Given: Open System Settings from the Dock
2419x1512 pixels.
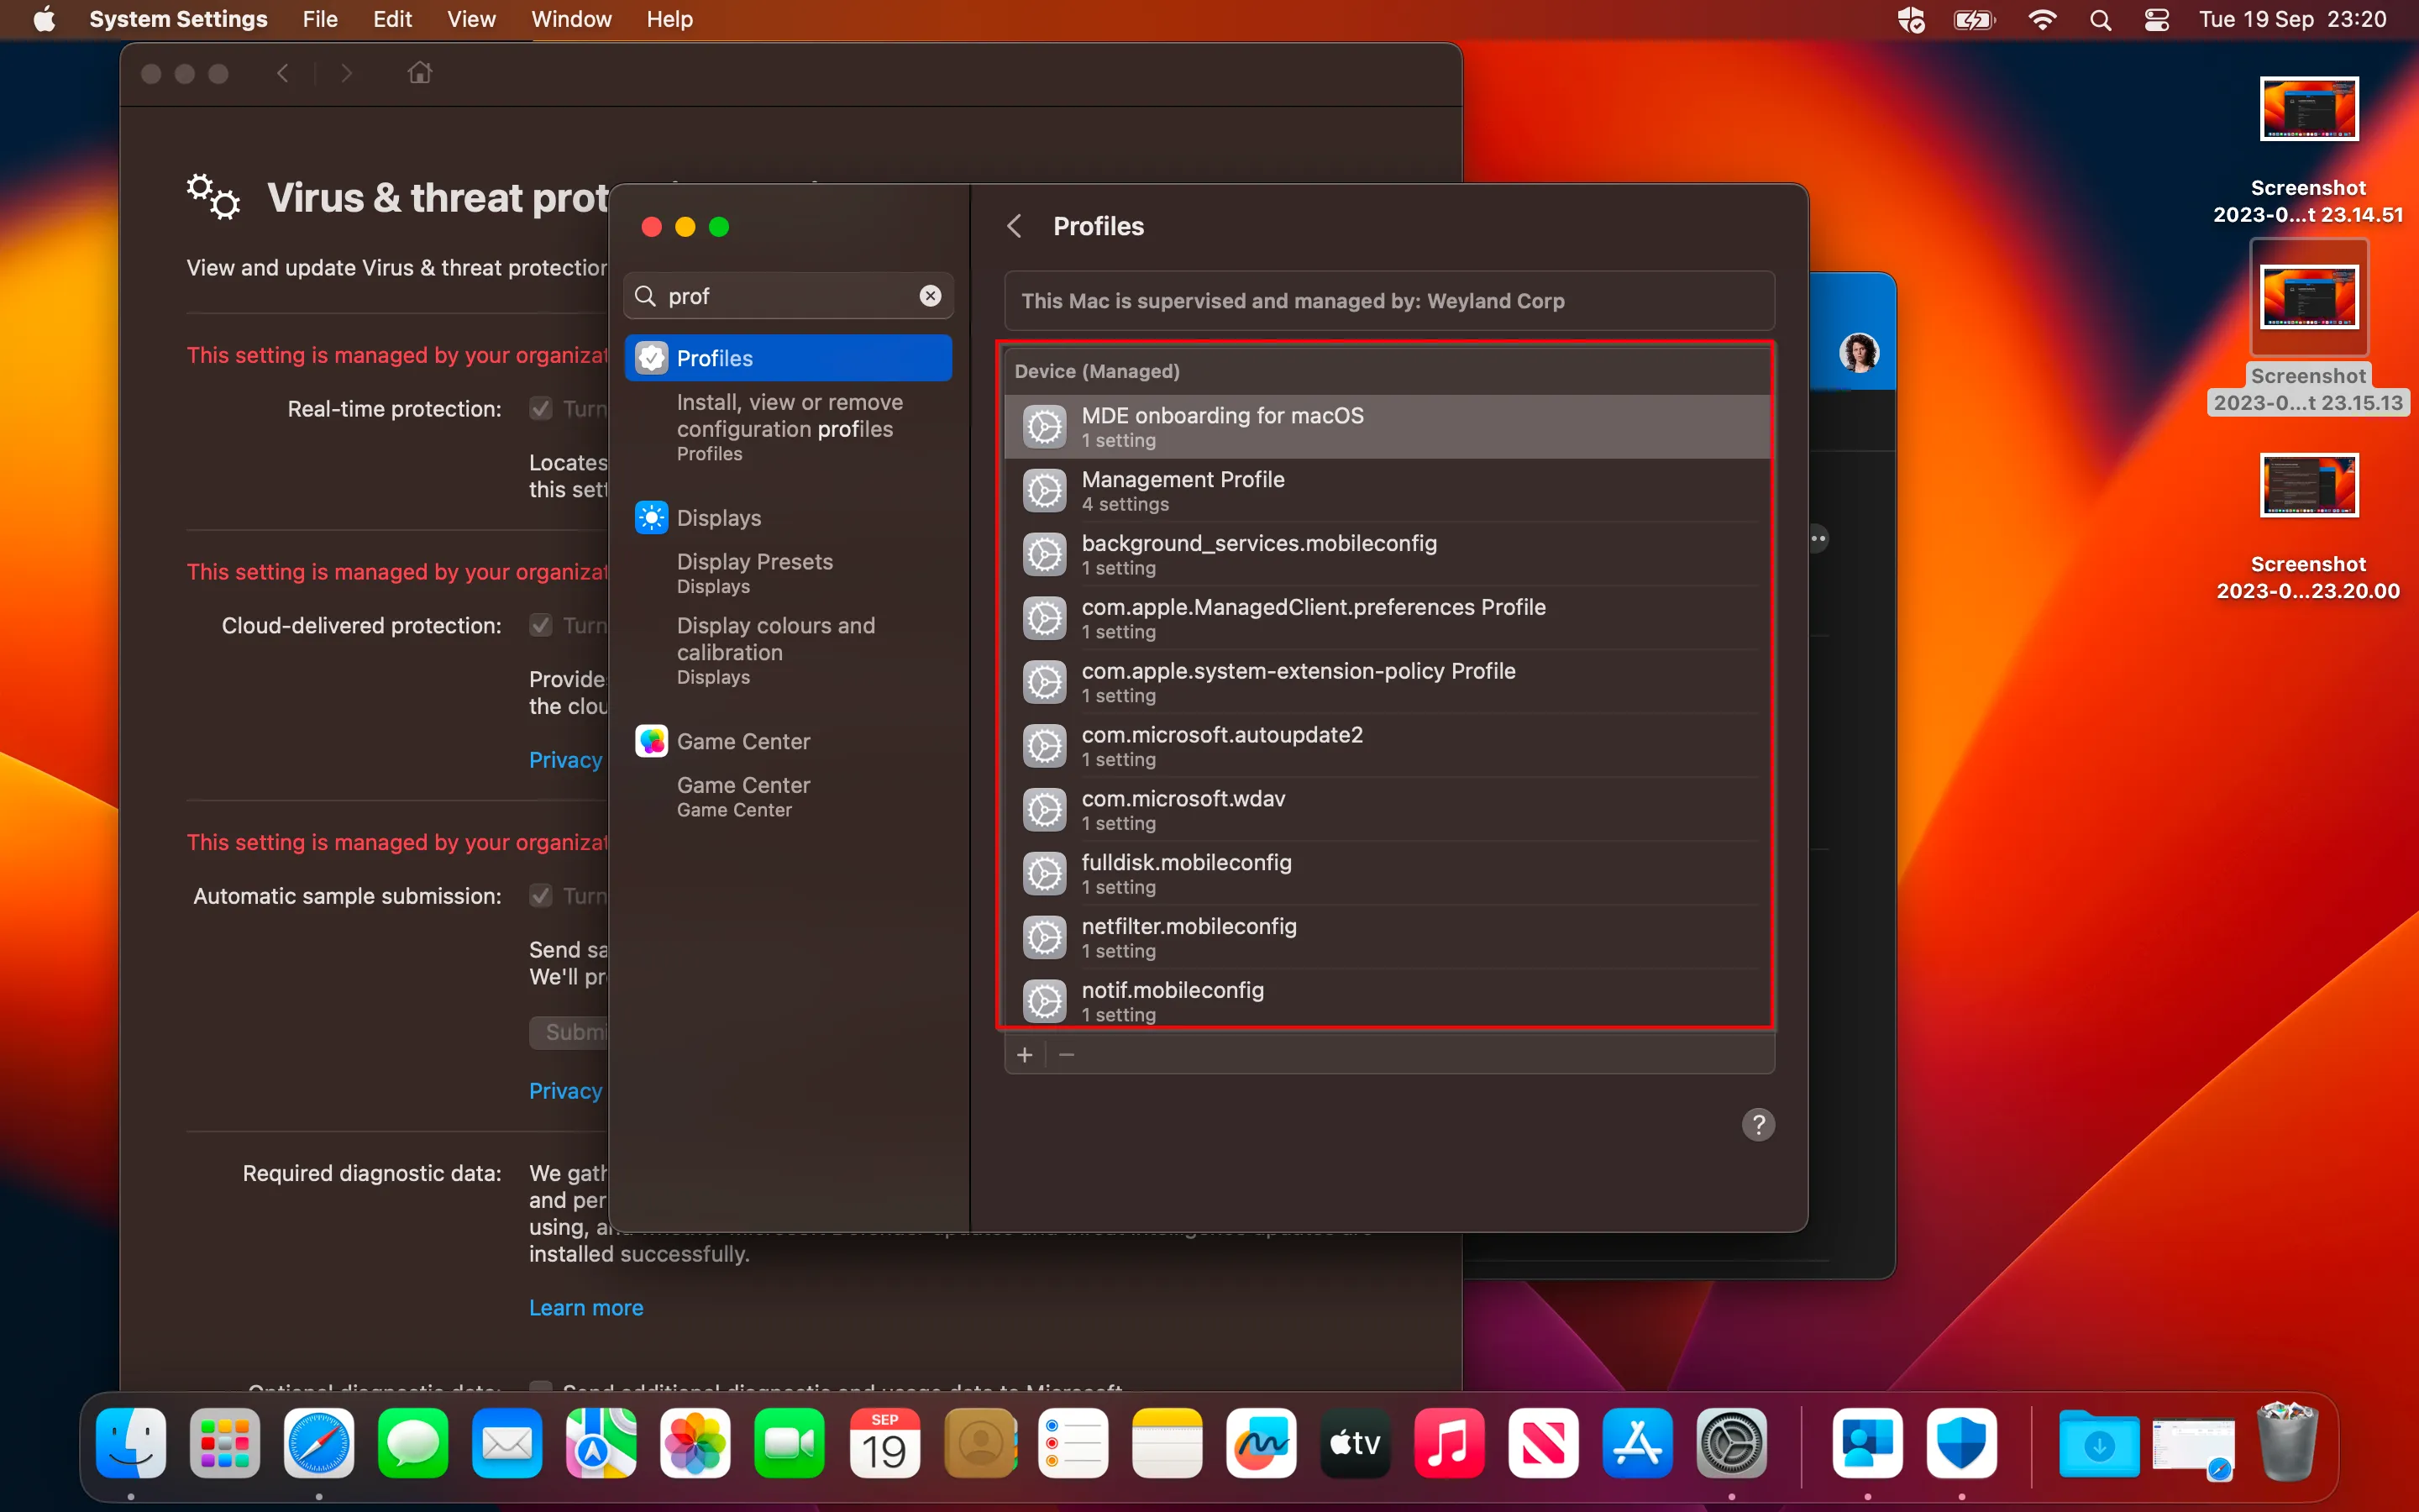Looking at the screenshot, I should pyautogui.click(x=1731, y=1443).
